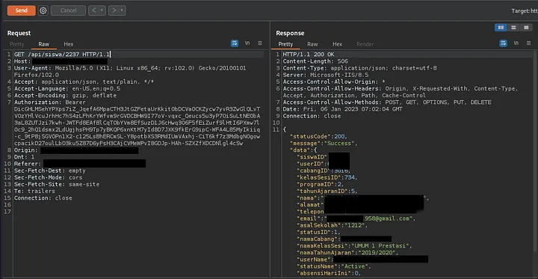This screenshot has width=538, height=279.
Task: Click Content-Length: 506 response header
Action: (x=315, y=61)
